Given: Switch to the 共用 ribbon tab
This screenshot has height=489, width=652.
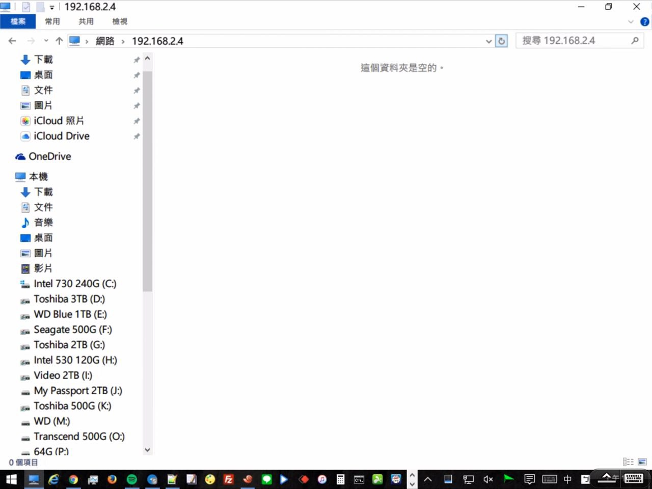Looking at the screenshot, I should [x=86, y=21].
